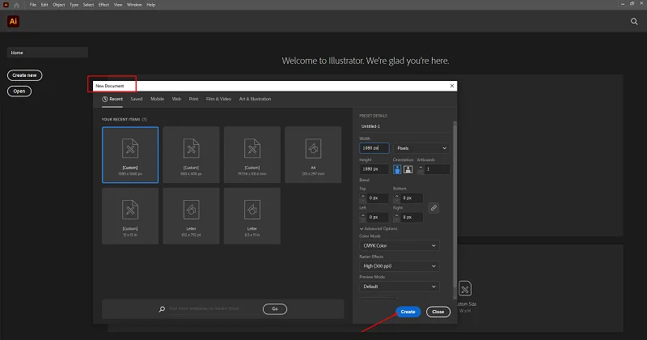
Task: Choose the Custom preset measured in mm
Action: (252, 155)
